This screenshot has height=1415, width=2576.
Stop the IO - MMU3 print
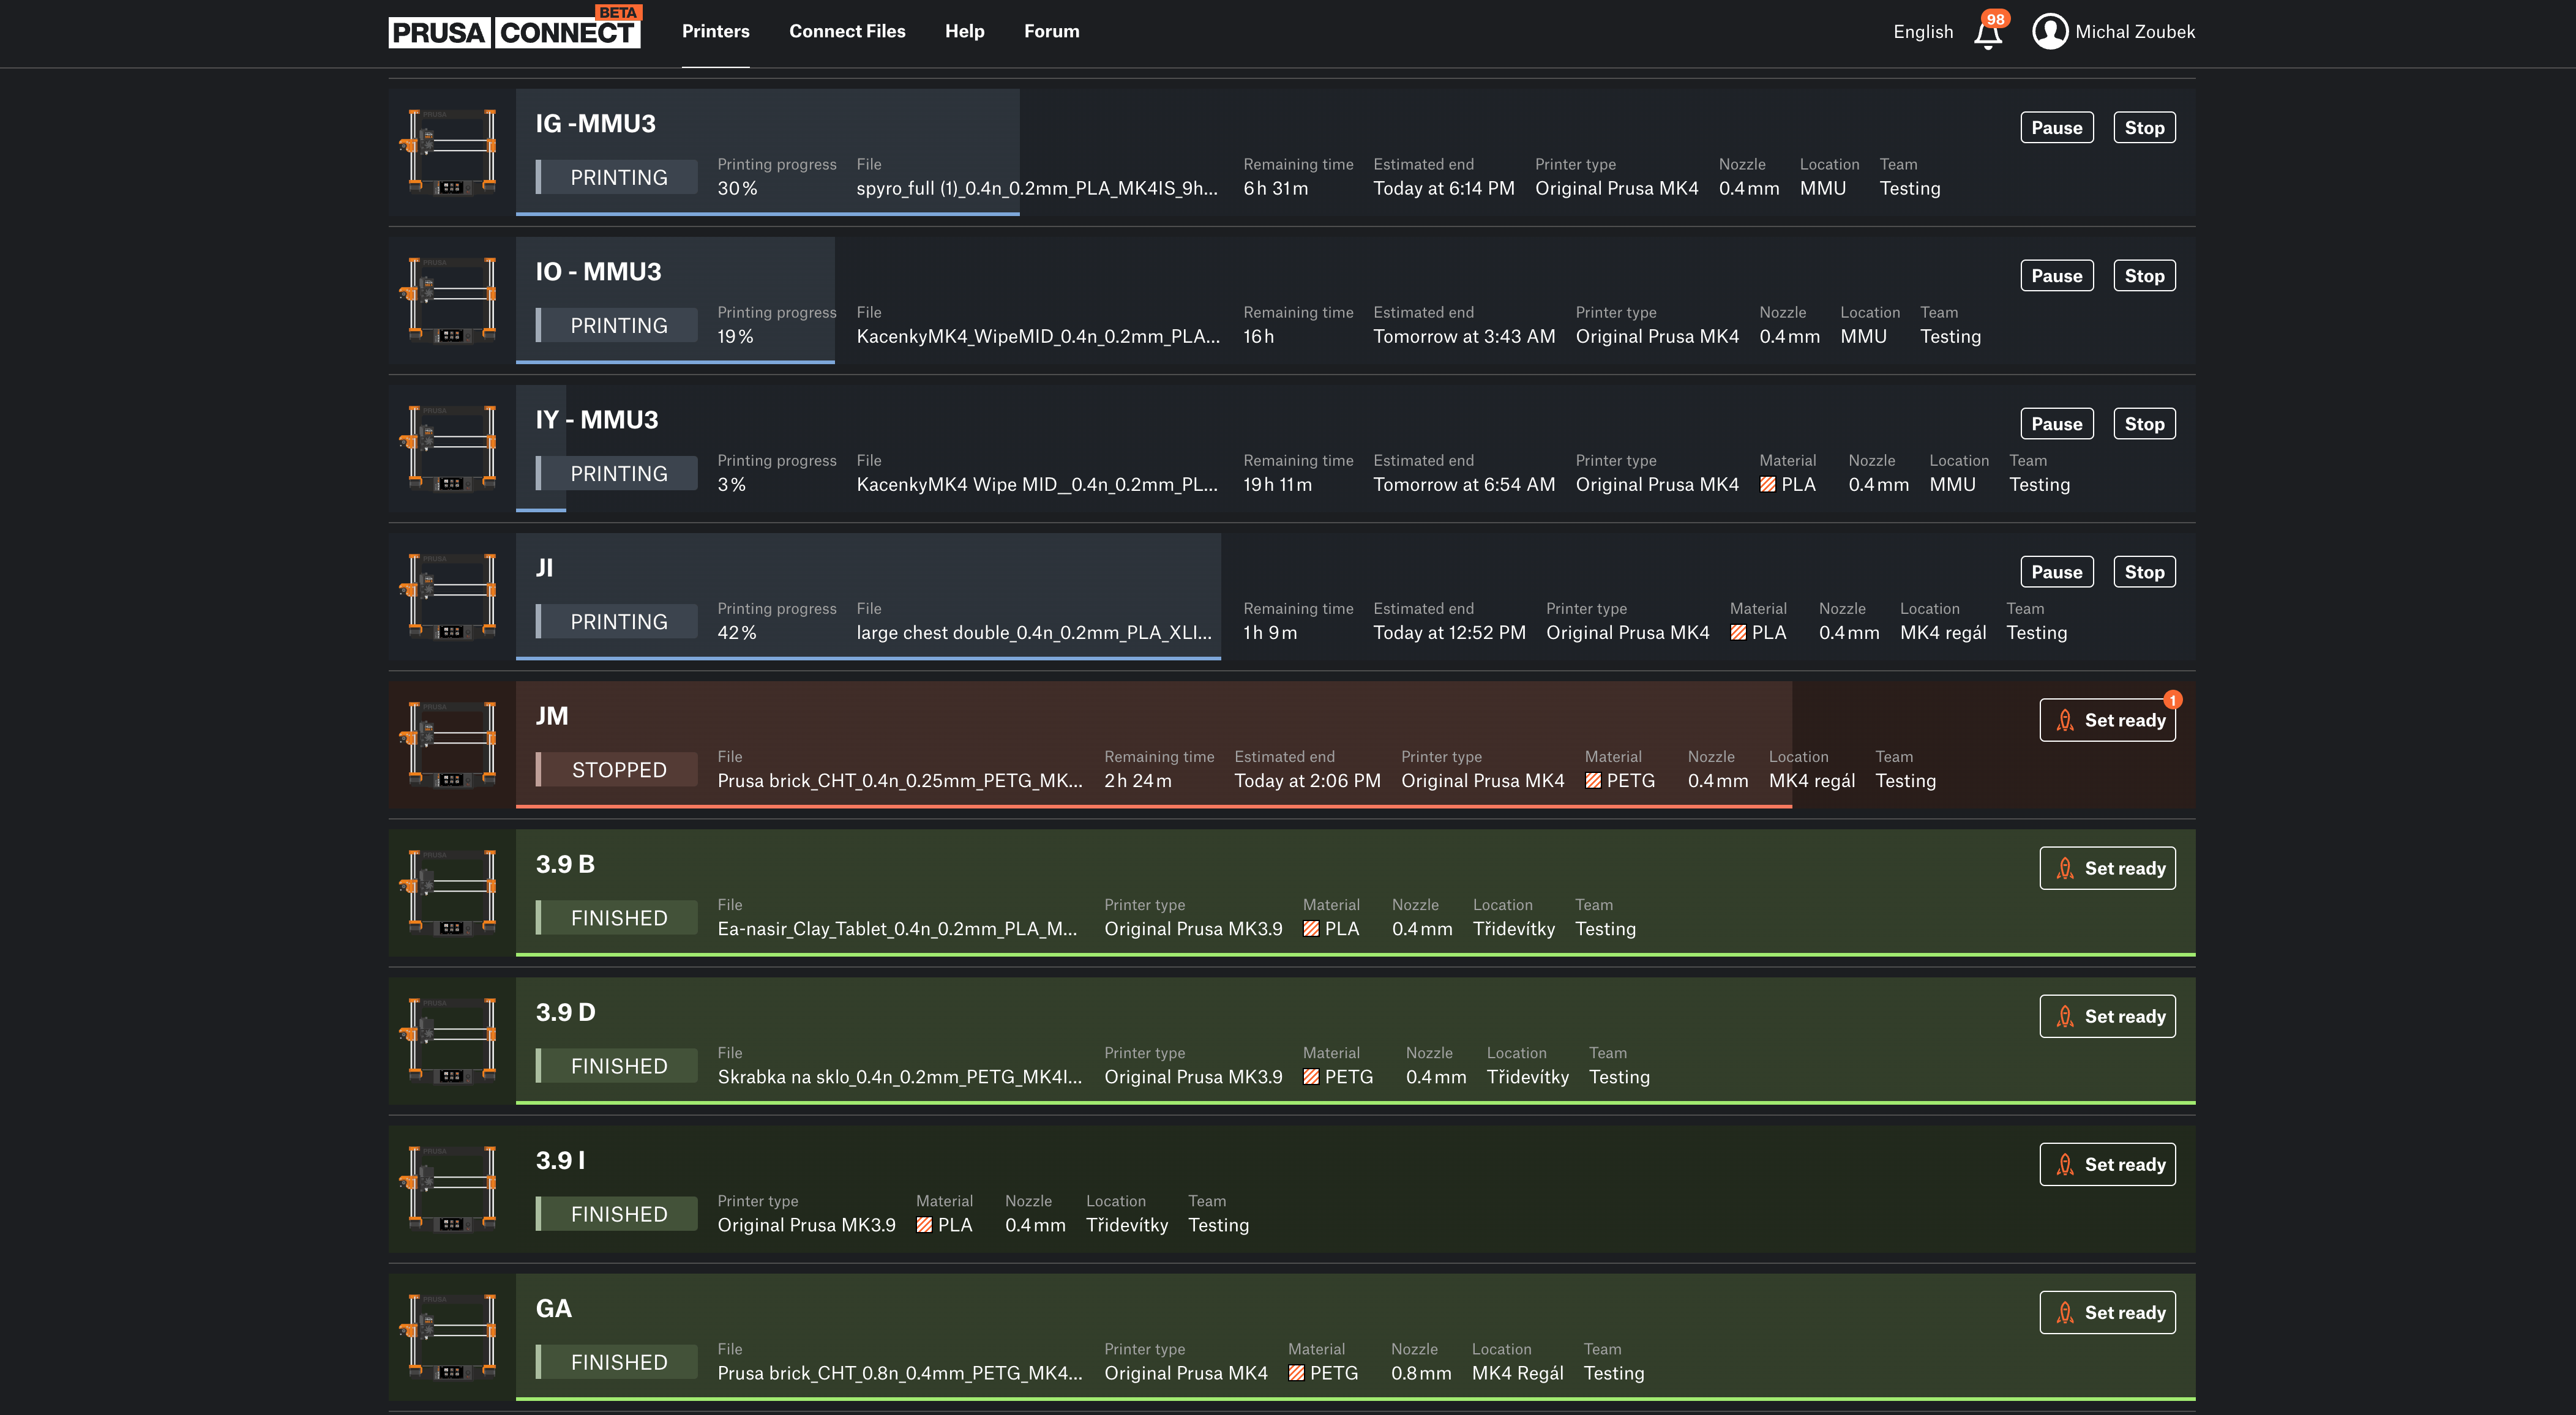[2143, 276]
